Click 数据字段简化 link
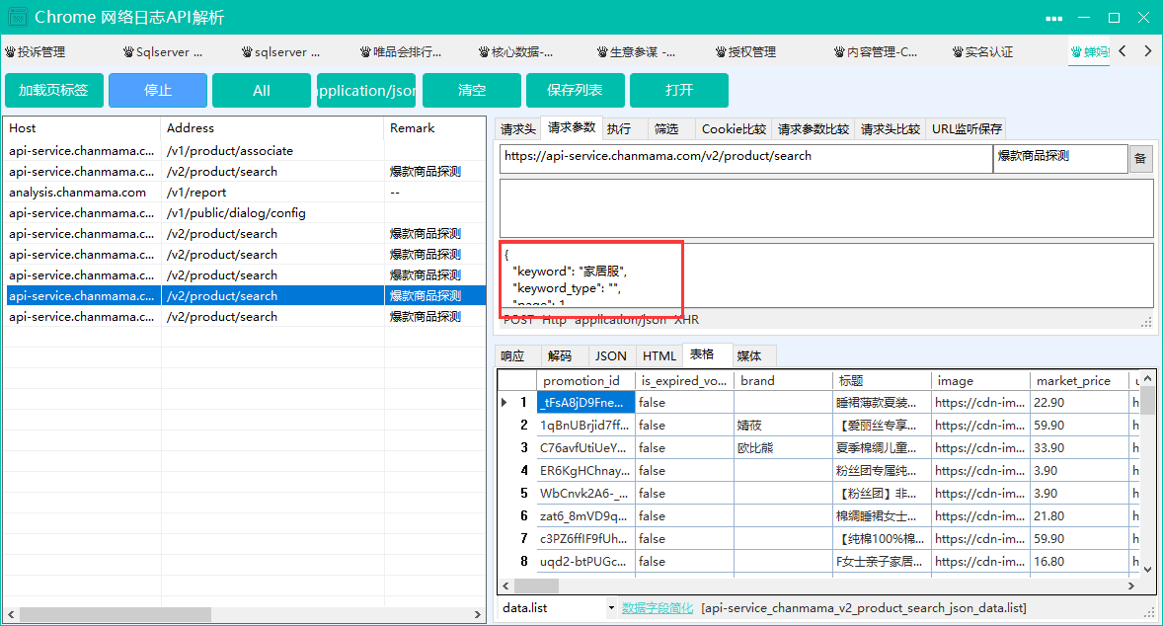Screen dimensions: 1163x626 click(x=658, y=608)
